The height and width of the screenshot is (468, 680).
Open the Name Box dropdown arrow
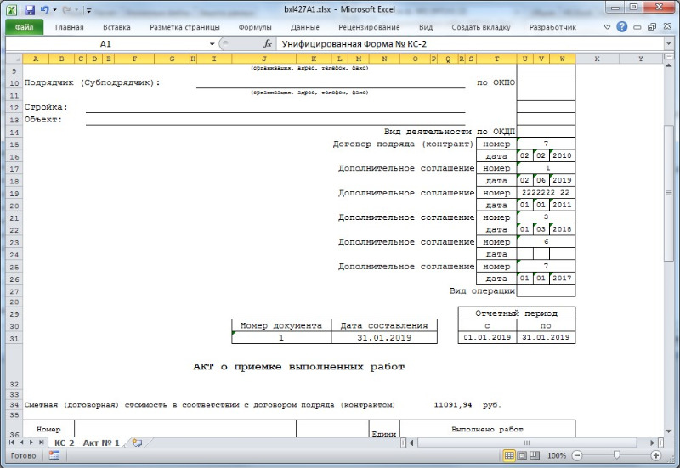pyautogui.click(x=212, y=44)
